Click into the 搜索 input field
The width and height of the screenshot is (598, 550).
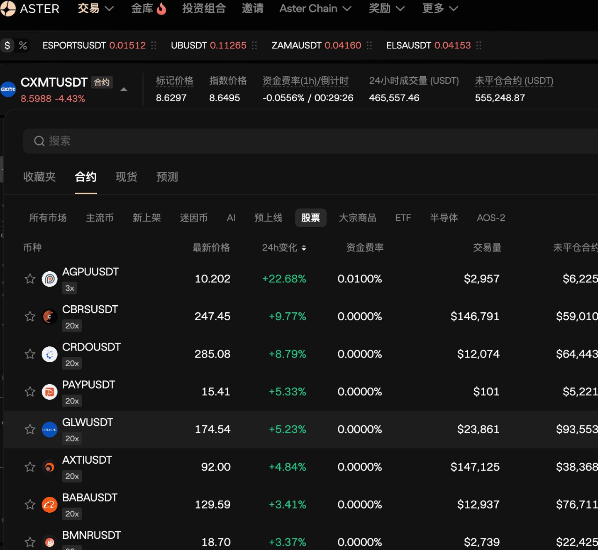pyautogui.click(x=310, y=141)
